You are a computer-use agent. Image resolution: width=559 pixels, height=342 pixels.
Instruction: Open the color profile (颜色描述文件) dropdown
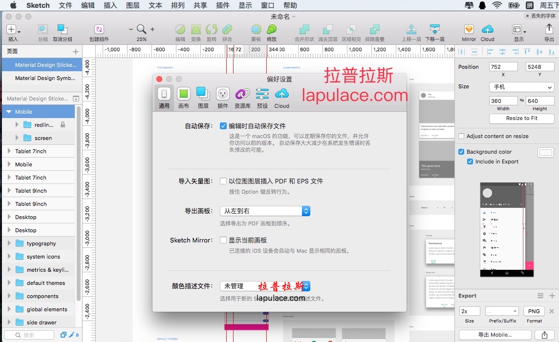point(265,286)
